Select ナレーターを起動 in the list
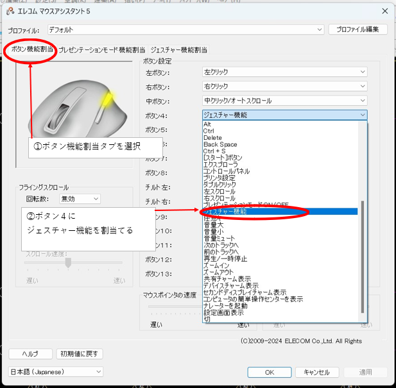396x388 pixels. tap(280, 306)
